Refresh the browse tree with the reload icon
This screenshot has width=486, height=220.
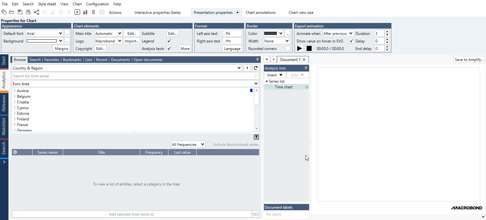(256, 68)
